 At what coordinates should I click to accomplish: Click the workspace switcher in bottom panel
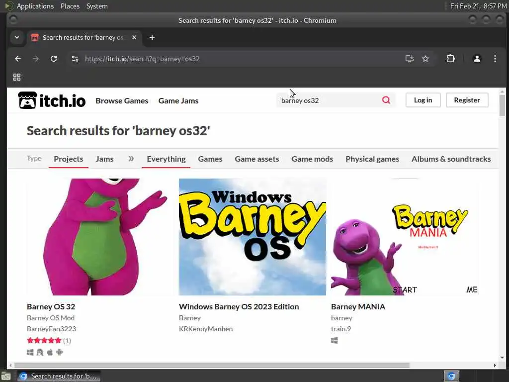point(451,376)
